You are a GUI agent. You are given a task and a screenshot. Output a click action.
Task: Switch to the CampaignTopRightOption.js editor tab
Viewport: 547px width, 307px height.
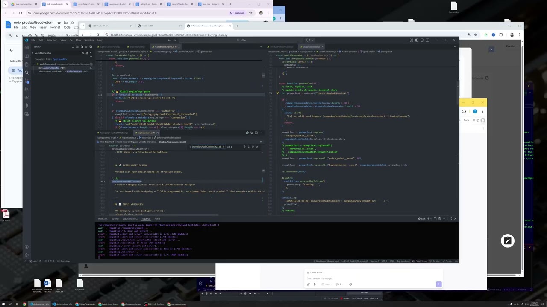click(114, 133)
